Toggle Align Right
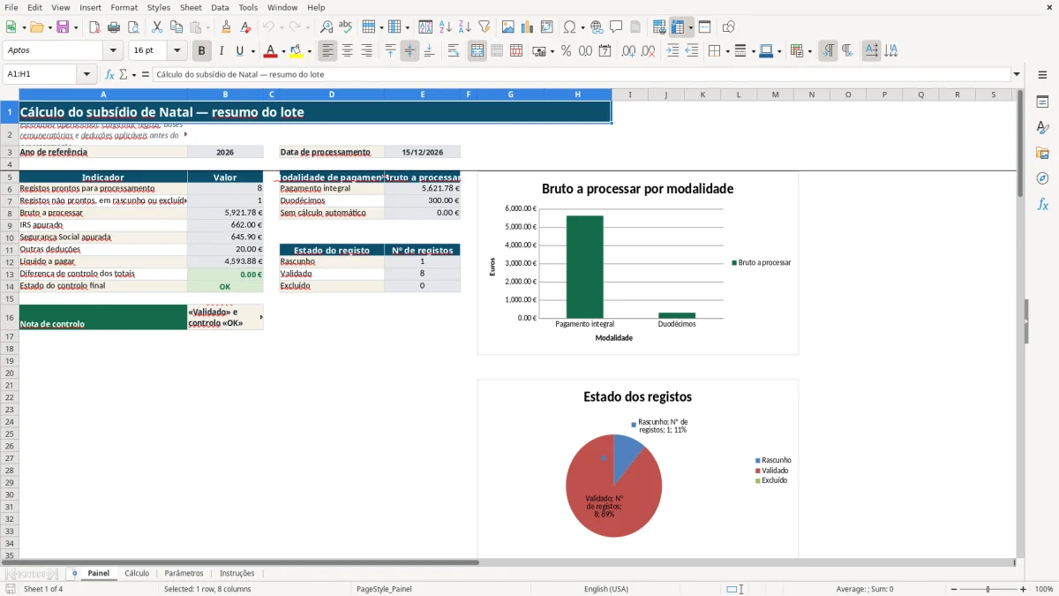This screenshot has height=596, width=1059. [x=366, y=51]
